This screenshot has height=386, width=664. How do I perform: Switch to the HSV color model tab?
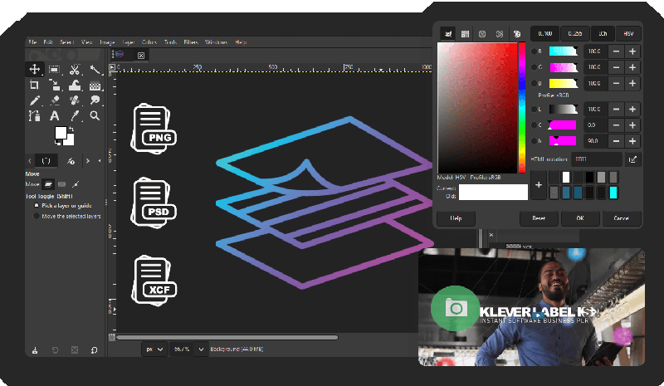click(627, 34)
